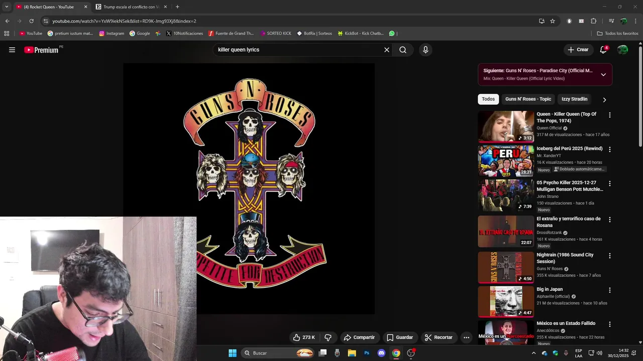Image resolution: width=643 pixels, height=361 pixels.
Task: Open Discord from the taskbar
Action: tap(381, 353)
